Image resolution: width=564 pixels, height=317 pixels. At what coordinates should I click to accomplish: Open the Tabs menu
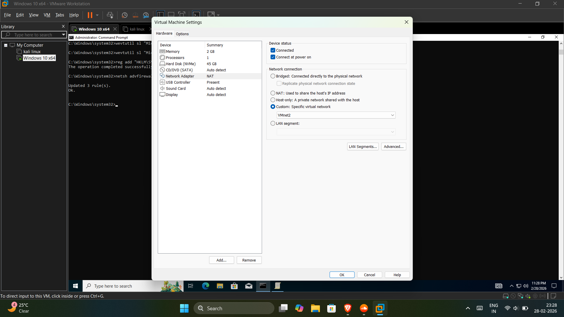click(60, 15)
